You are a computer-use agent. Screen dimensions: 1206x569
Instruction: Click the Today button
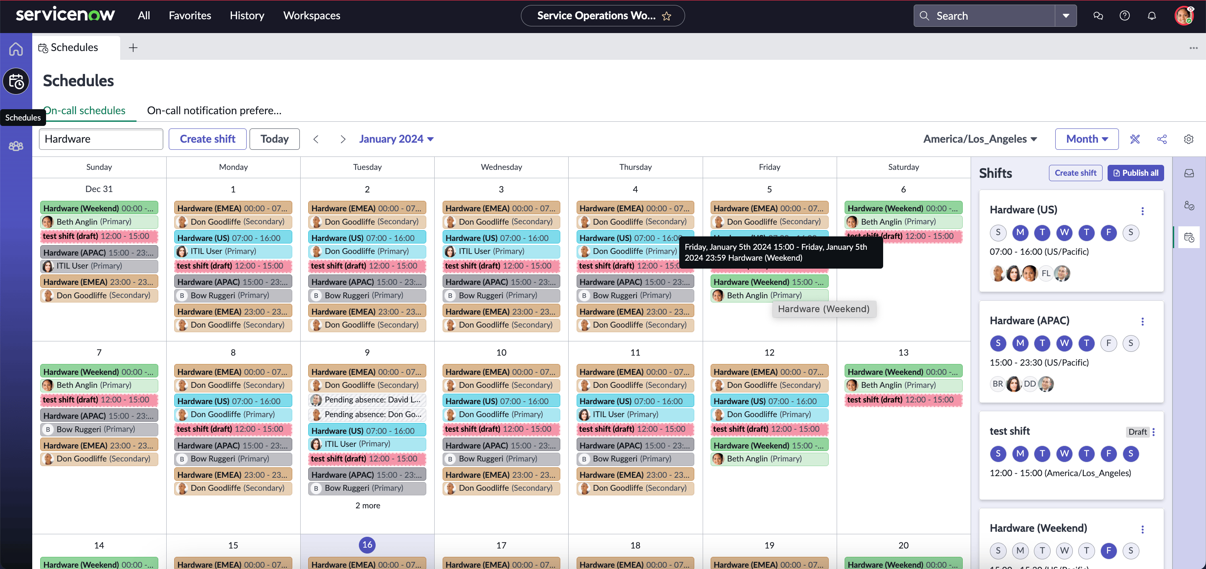click(274, 139)
